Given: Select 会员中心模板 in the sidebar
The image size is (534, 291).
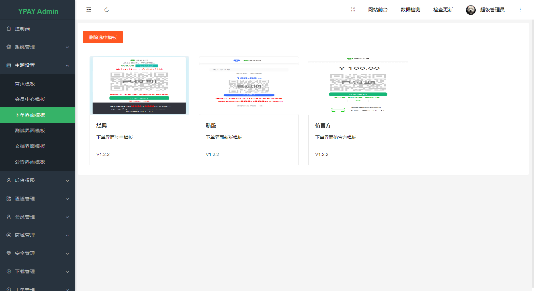Looking at the screenshot, I should click(x=30, y=99).
